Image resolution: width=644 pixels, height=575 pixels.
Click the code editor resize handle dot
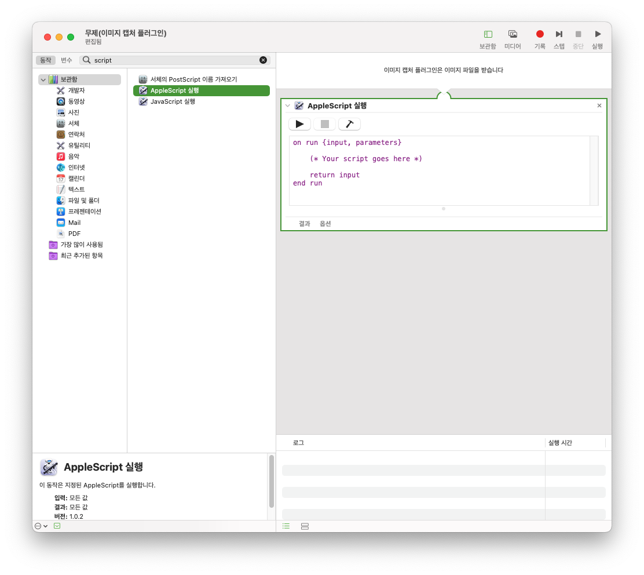click(x=444, y=209)
